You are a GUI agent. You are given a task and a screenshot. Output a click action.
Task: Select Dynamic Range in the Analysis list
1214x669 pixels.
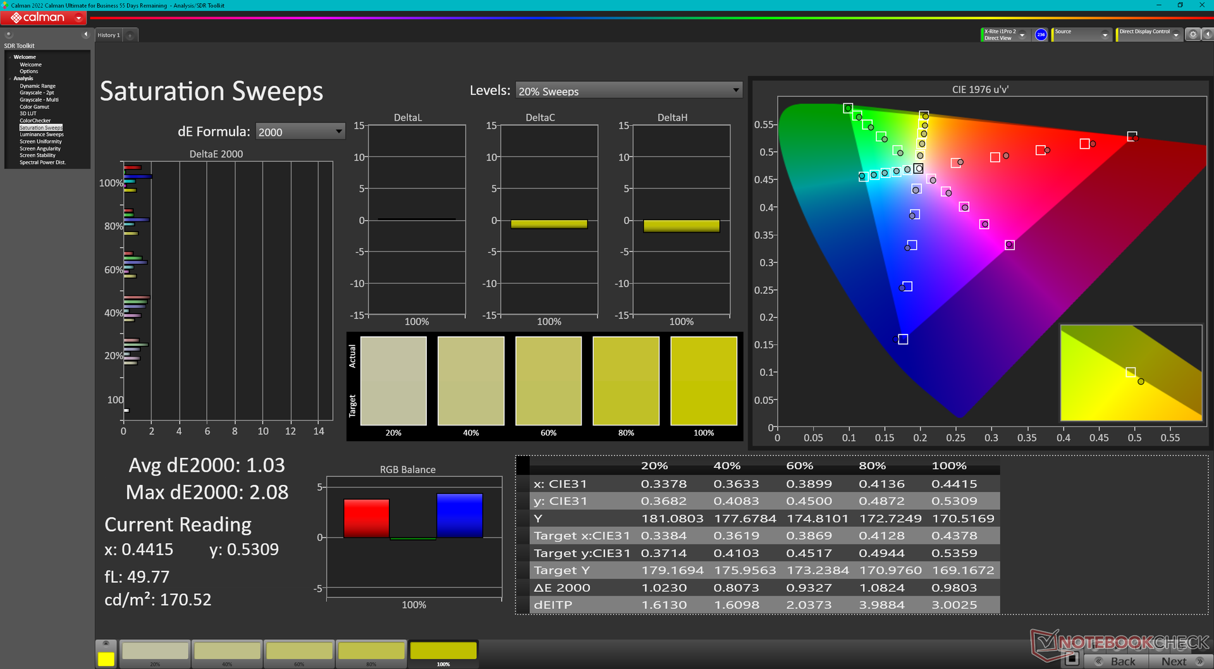click(x=37, y=86)
